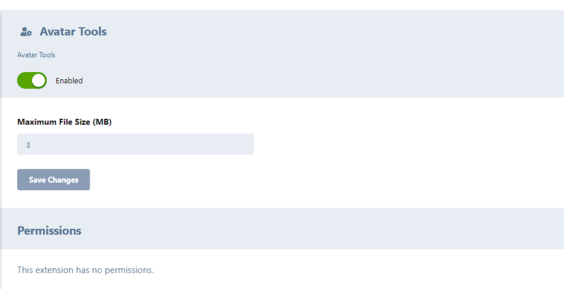Click the green part of the Enabled toggle
This screenshot has width=564, height=289.
(x=24, y=80)
